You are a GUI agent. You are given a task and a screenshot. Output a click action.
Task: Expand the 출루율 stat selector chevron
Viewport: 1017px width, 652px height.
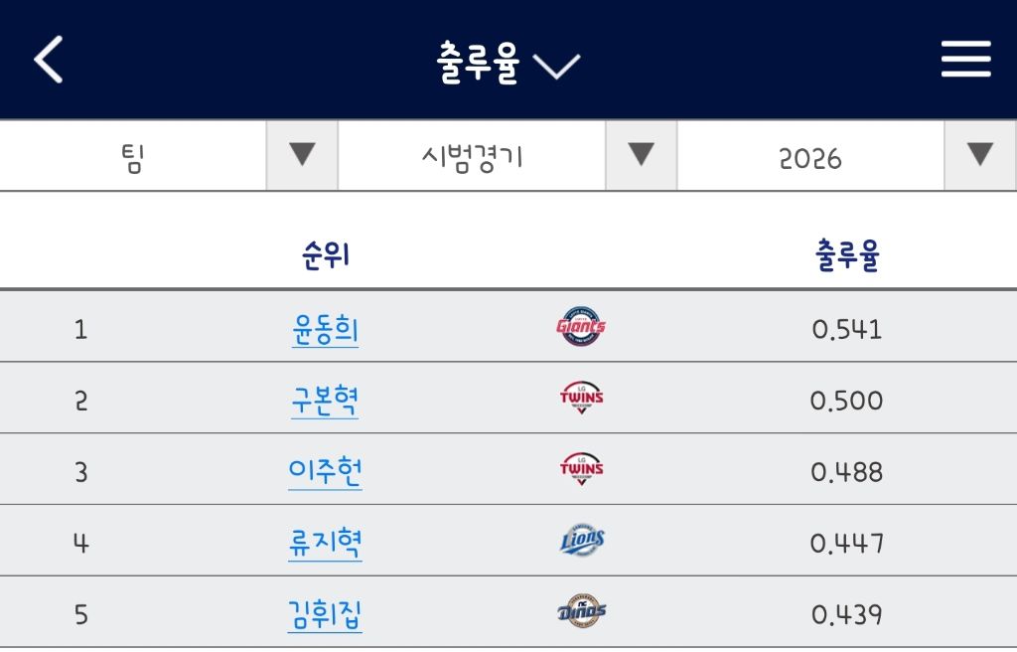pos(556,66)
